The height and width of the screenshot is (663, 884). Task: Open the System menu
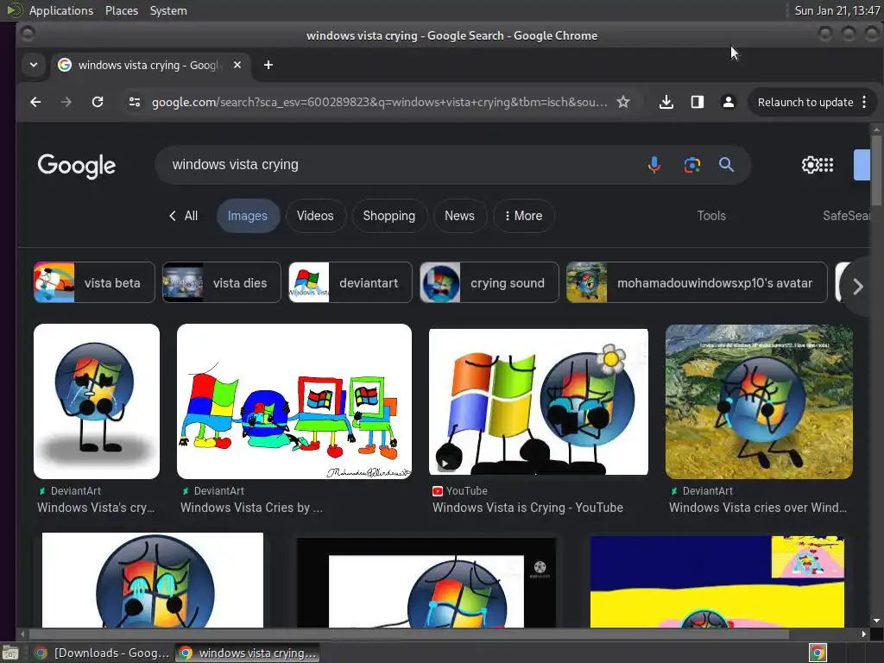pyautogui.click(x=168, y=10)
